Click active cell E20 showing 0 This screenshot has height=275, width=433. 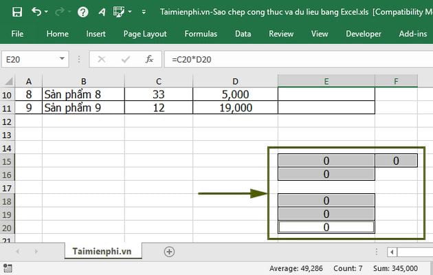click(326, 227)
